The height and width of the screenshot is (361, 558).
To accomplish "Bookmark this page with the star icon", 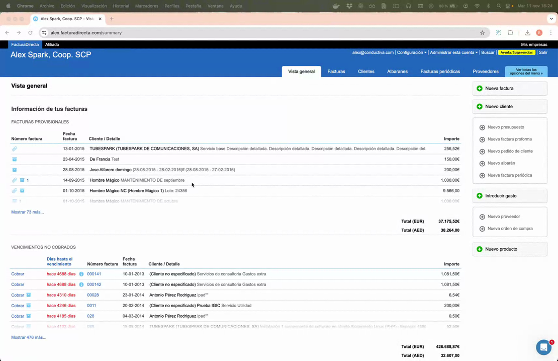I will 483,33.
